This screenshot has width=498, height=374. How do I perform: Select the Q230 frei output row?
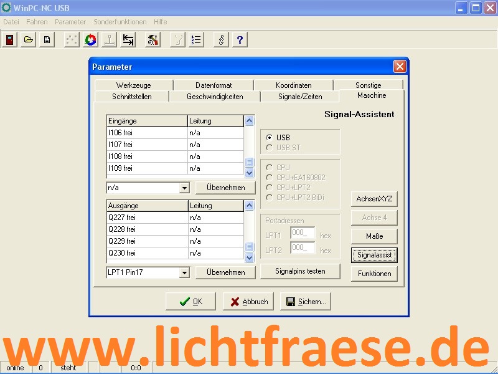tap(176, 253)
